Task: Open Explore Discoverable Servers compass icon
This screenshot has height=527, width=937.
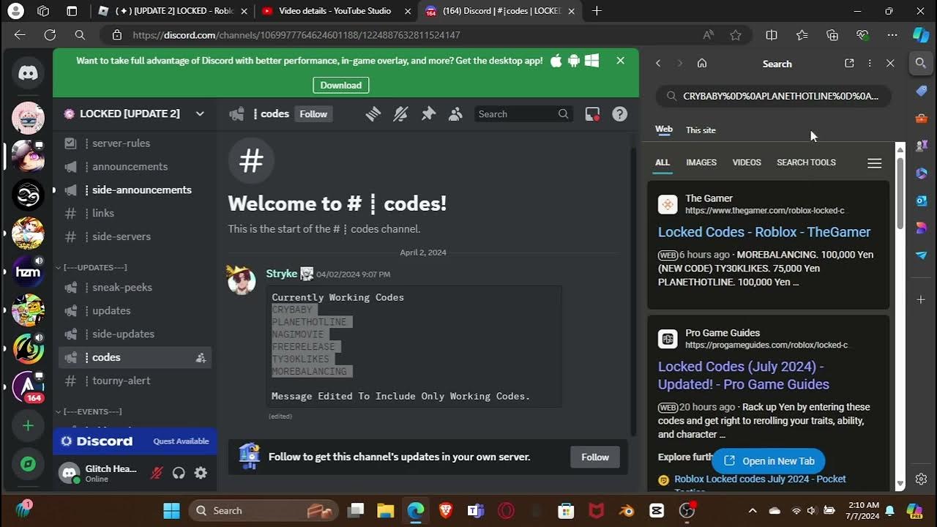Action: click(x=28, y=464)
